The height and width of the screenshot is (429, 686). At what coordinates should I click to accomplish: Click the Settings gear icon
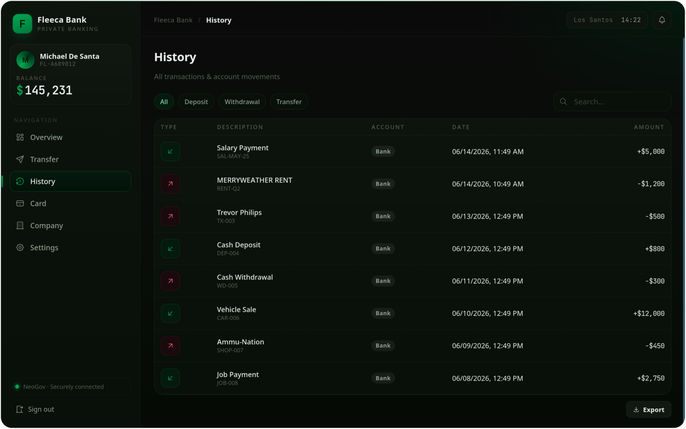pyautogui.click(x=20, y=248)
